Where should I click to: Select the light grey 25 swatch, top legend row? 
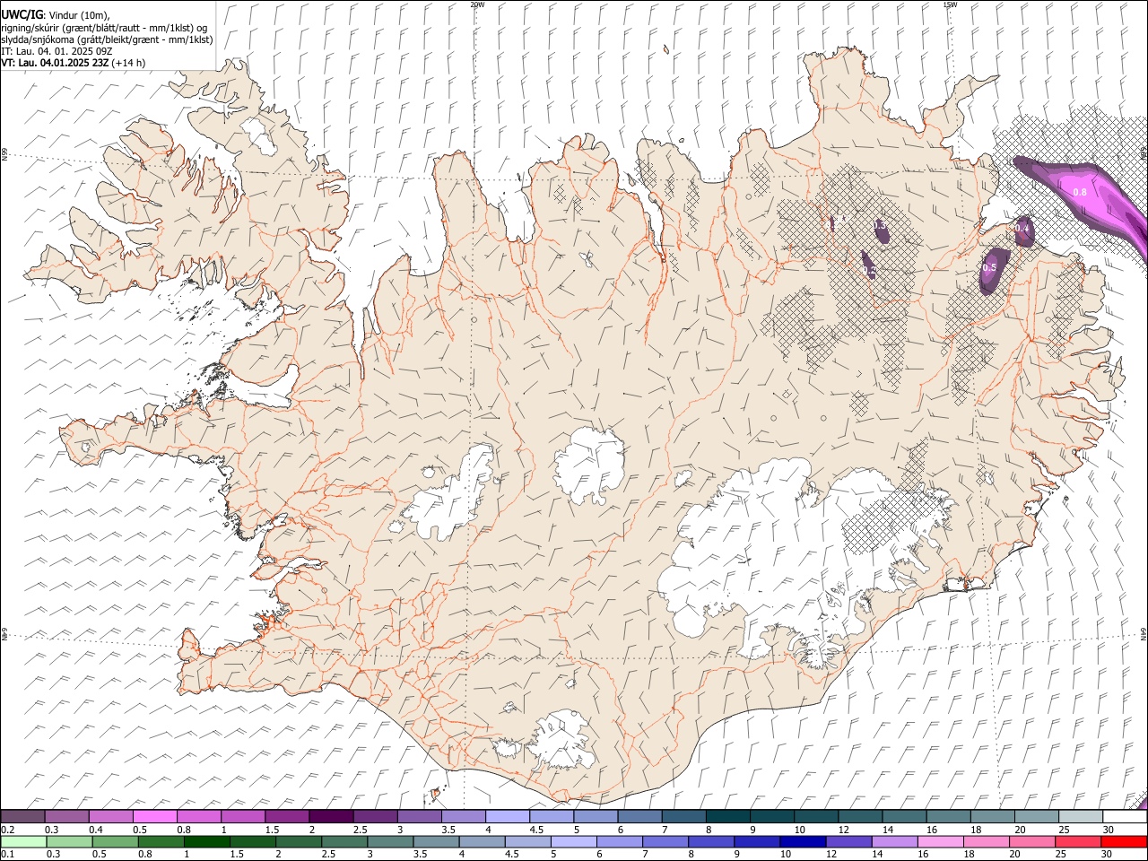(1081, 816)
